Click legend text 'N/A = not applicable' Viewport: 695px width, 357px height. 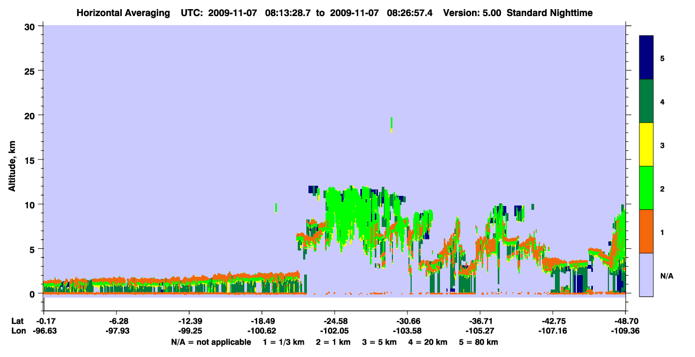211,342
